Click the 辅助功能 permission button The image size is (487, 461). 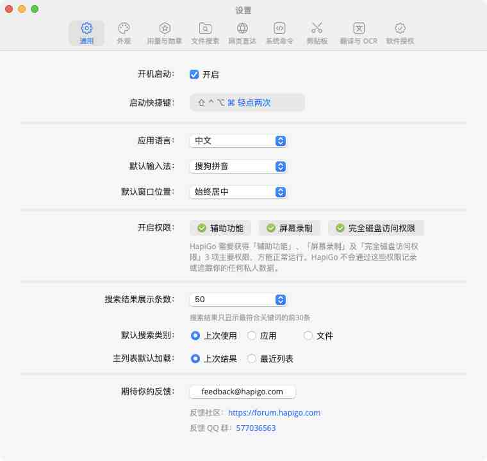tap(220, 228)
